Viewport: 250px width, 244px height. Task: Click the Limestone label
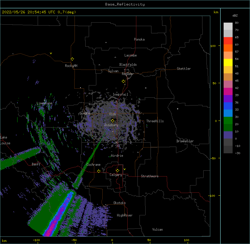point(44,103)
